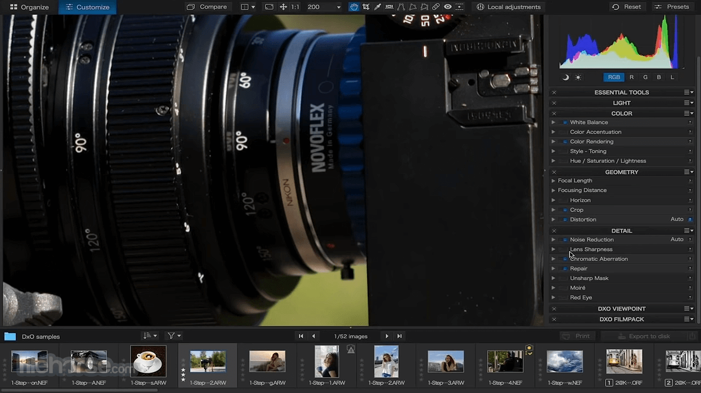Open the filmstrip sort order dropdown
The width and height of the screenshot is (701, 393).
(150, 336)
